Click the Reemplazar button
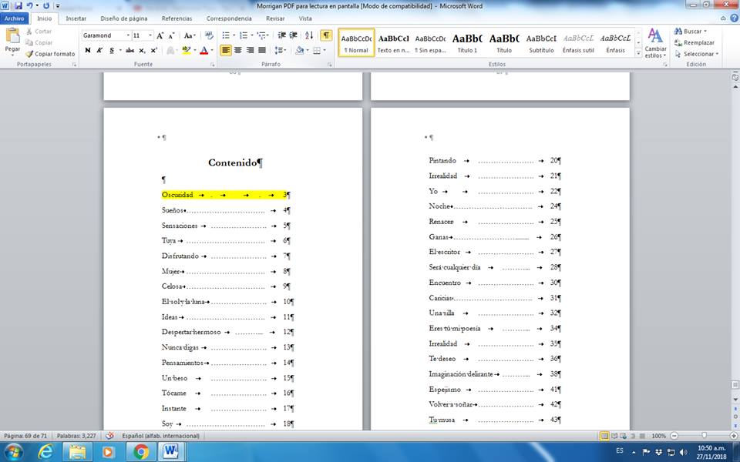This screenshot has width=740, height=462. click(698, 43)
